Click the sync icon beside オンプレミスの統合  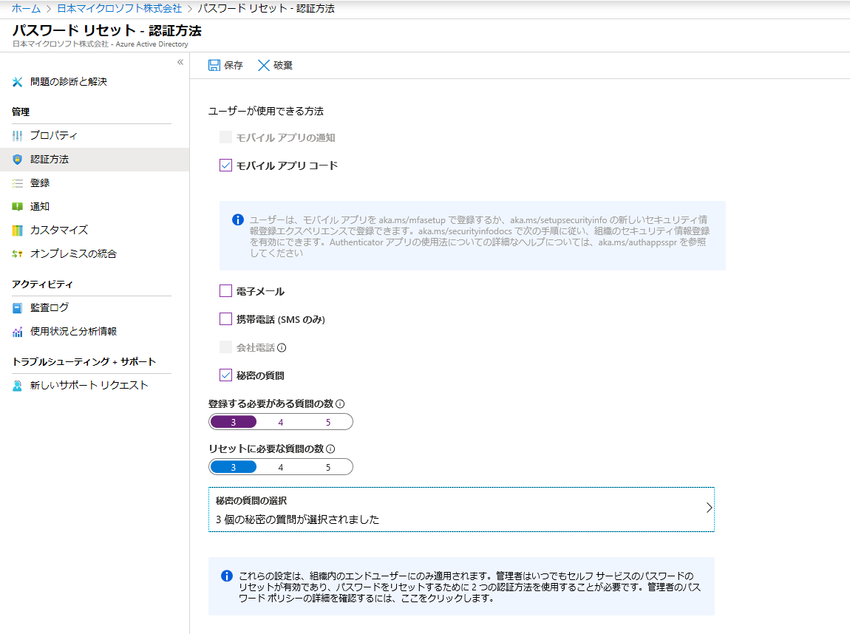pyautogui.click(x=17, y=253)
